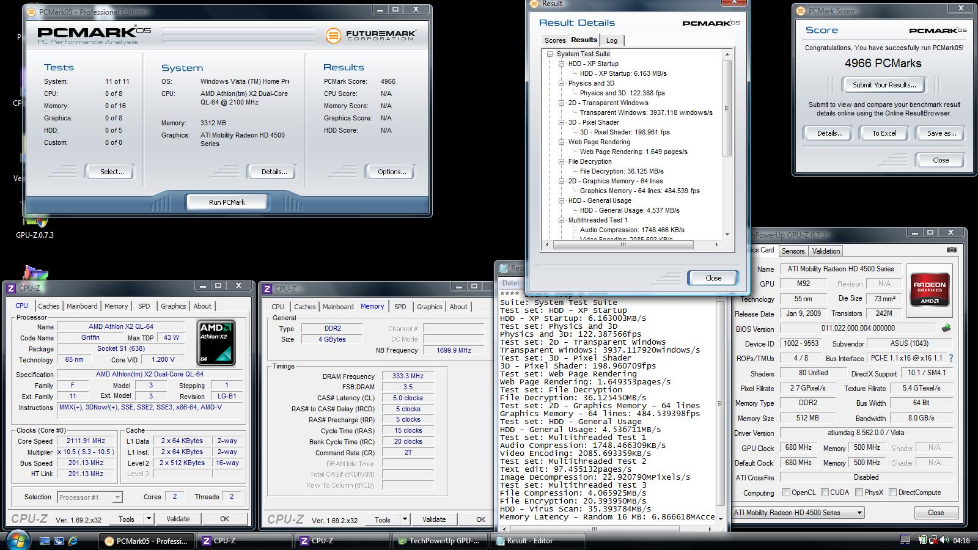
Task: Click Show Desktop quick launch icon
Action: [45, 541]
